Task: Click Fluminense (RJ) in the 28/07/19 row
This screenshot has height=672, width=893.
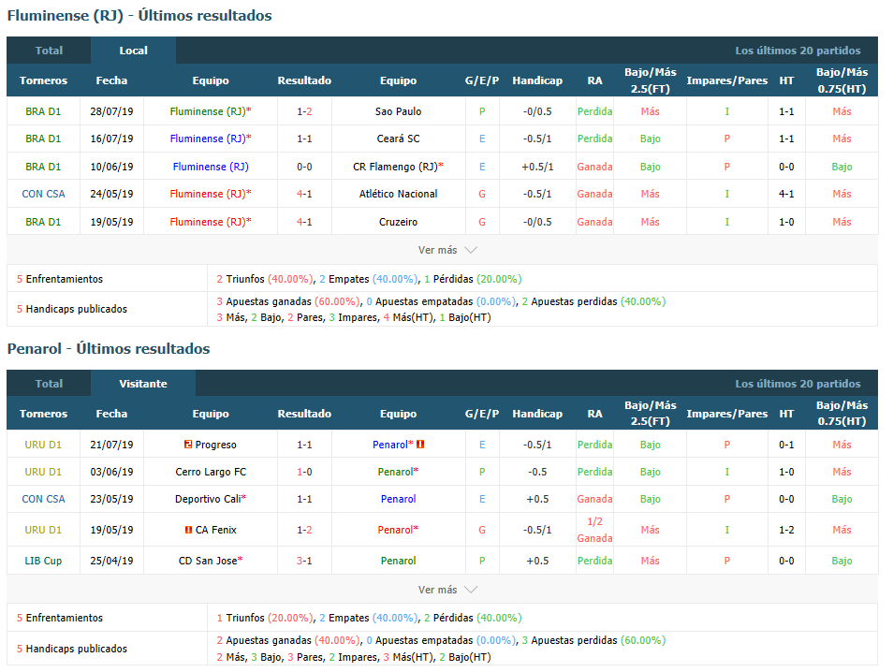Action: [208, 111]
